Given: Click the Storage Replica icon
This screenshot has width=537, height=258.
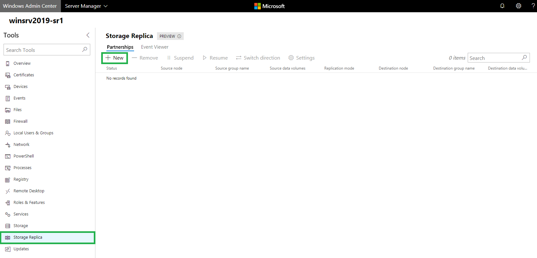Looking at the screenshot, I should pyautogui.click(x=8, y=237).
